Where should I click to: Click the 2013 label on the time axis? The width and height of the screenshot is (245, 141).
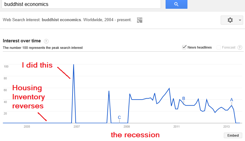tap(226, 127)
